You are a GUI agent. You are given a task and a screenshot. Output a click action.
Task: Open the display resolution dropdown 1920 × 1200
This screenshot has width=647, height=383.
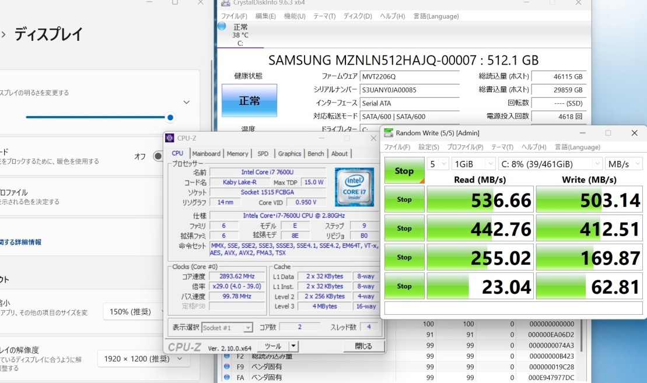143,359
